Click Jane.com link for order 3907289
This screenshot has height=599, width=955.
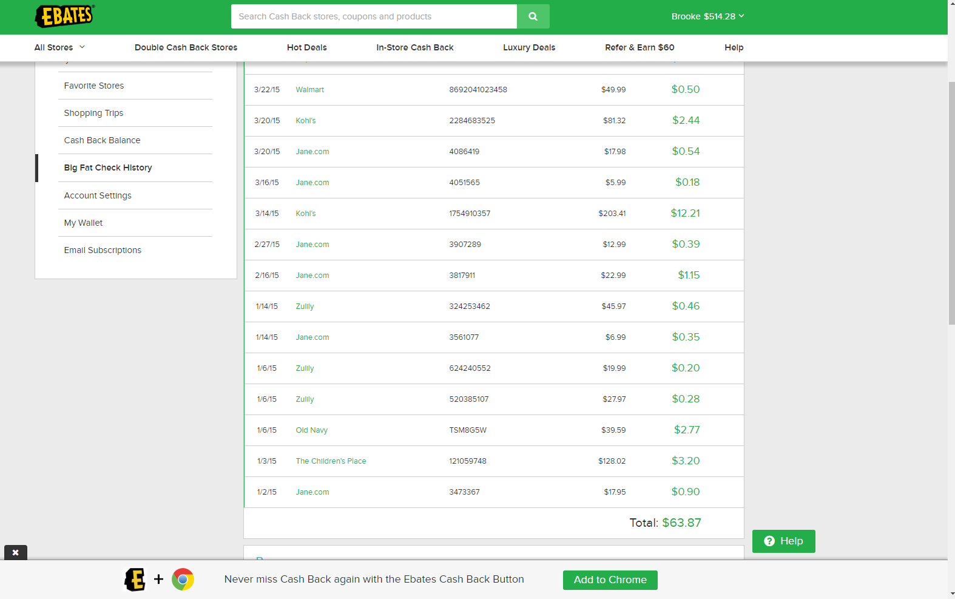(312, 245)
